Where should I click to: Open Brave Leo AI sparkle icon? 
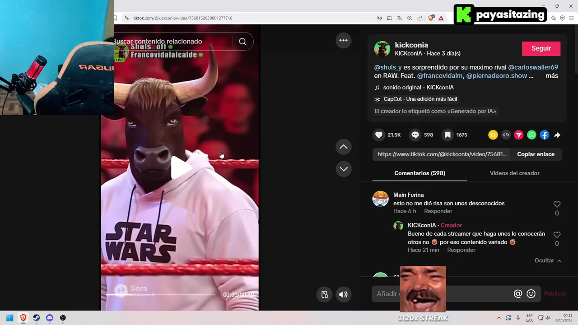coord(554,18)
